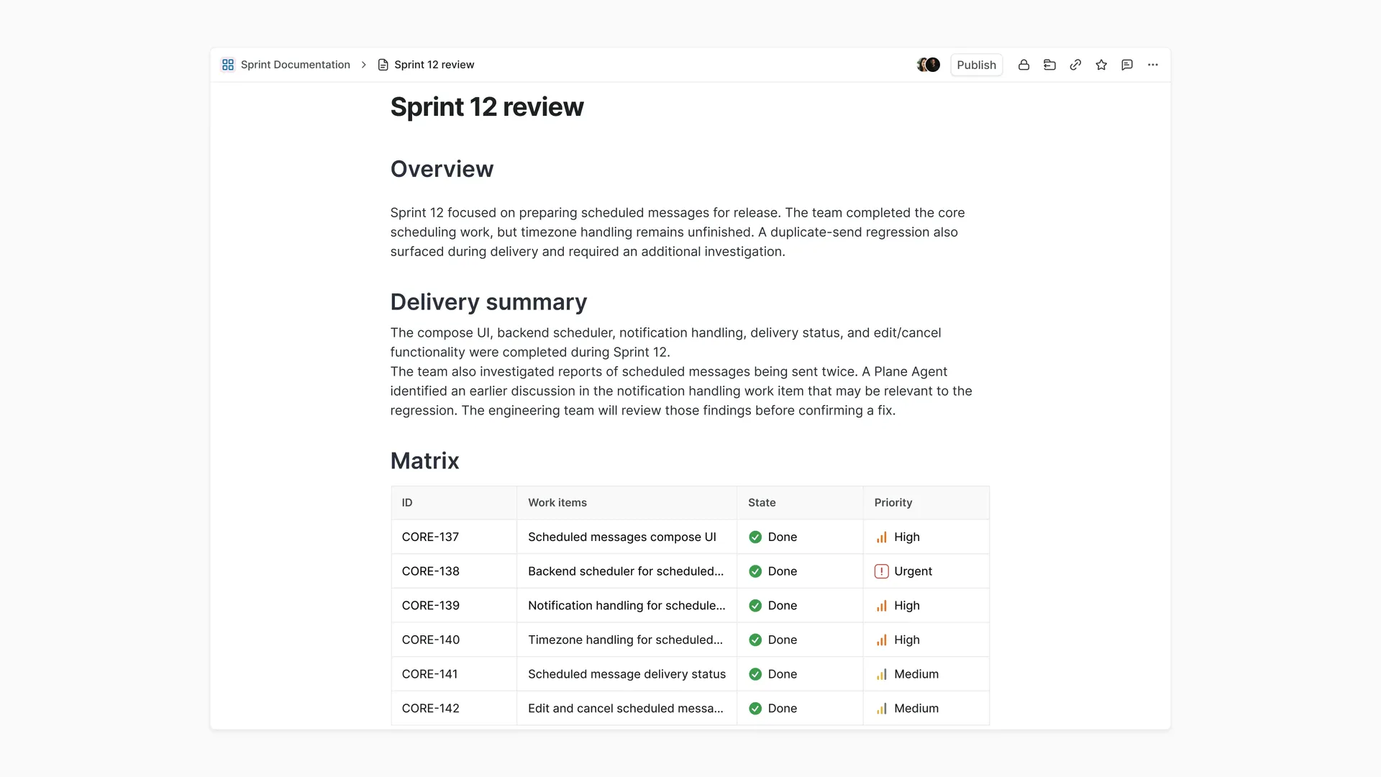The image size is (1381, 777).
Task: Click the Urgent priority icon for CORE-138
Action: 881,571
